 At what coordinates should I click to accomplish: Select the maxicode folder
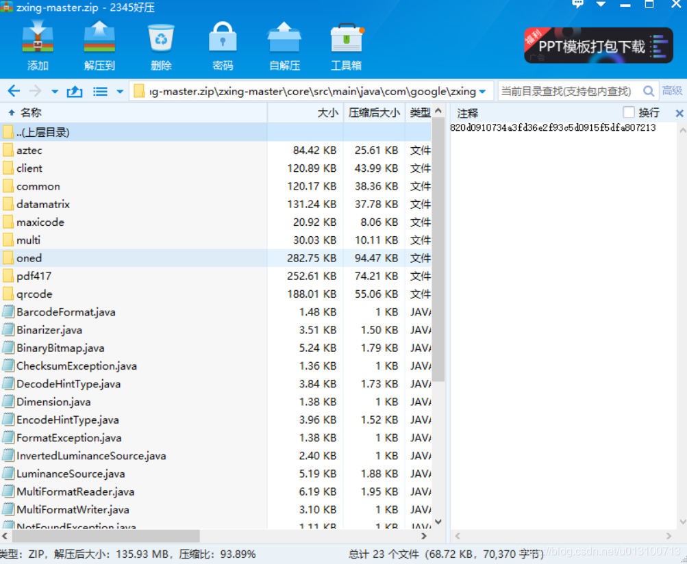[x=216, y=222]
